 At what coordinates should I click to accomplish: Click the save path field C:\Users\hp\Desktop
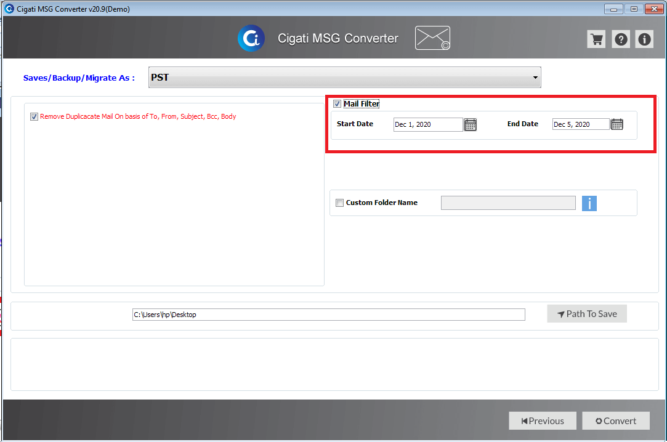(328, 315)
